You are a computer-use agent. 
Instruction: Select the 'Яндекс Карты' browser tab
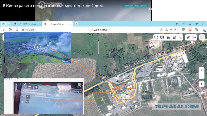pos(58,24)
